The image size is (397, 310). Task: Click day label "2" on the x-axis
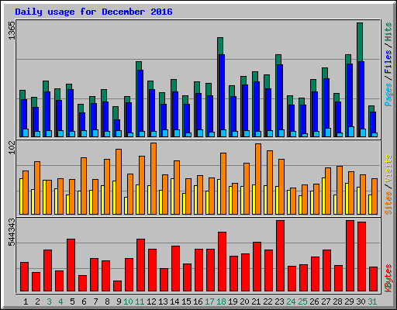coord(37,301)
